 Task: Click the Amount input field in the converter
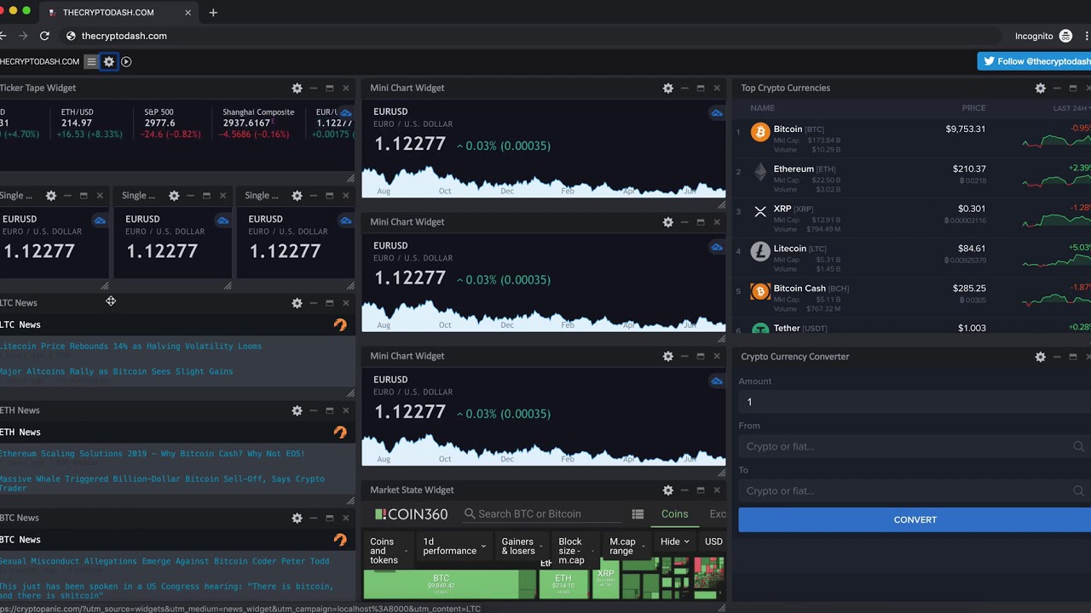click(915, 402)
